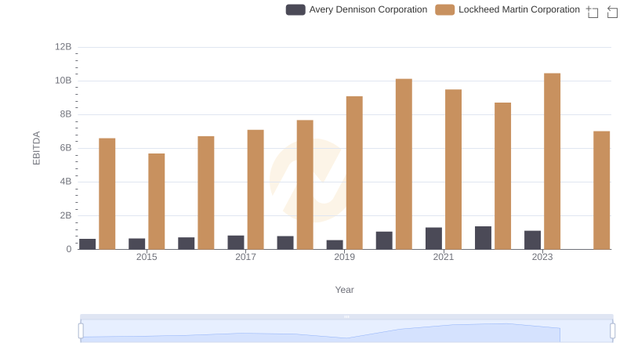This screenshot has width=627, height=361.
Task: Click the zoom select tool icon
Action: pyautogui.click(x=593, y=12)
